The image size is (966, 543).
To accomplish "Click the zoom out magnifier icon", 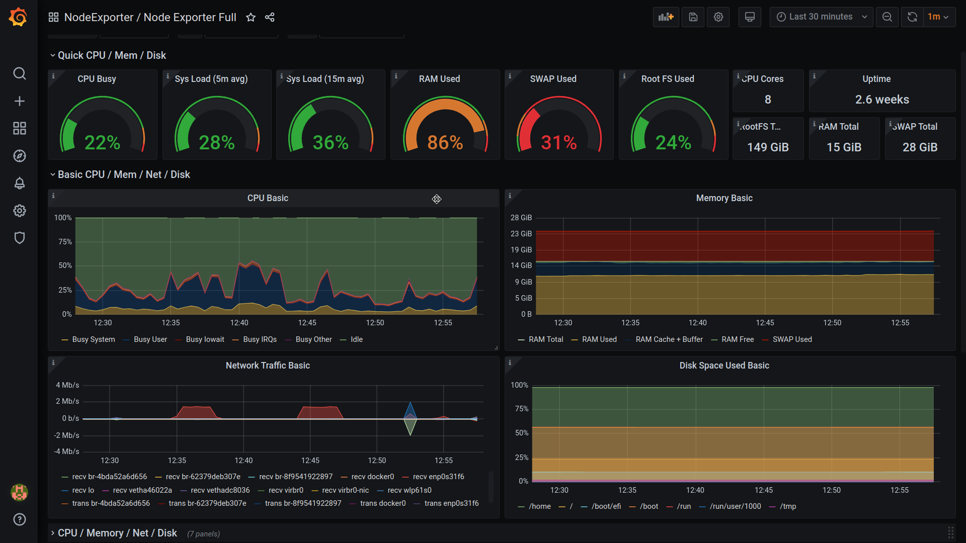I will pyautogui.click(x=888, y=17).
